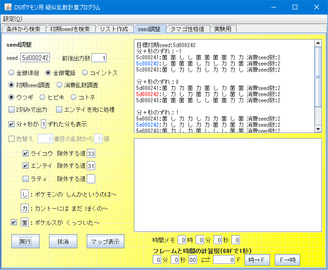Open the 設定(O) menu

13,19
